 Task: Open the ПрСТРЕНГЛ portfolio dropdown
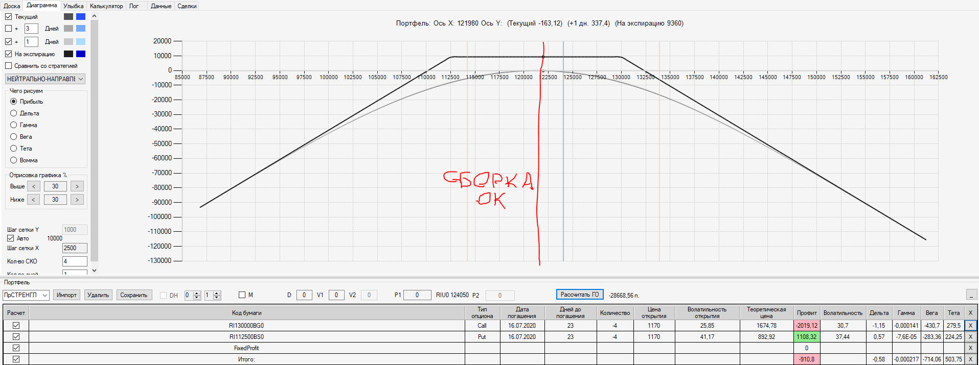26,295
